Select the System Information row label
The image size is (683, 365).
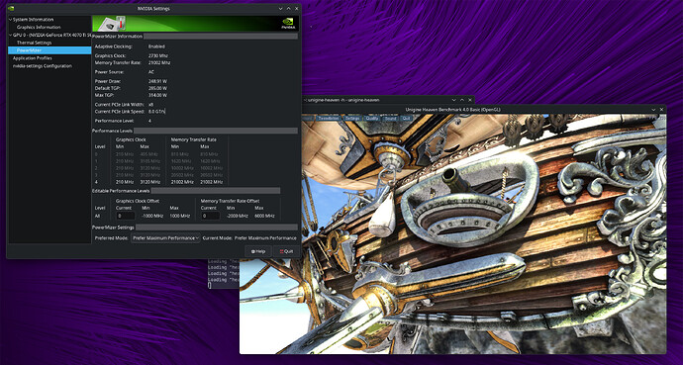tap(33, 20)
